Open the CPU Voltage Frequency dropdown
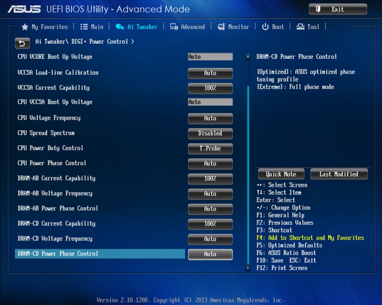This screenshot has width=382, height=305. tap(210, 119)
